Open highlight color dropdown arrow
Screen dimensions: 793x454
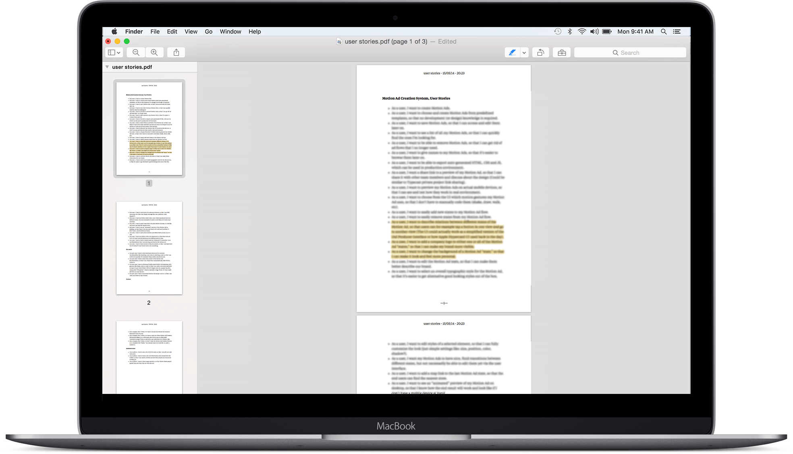524,52
